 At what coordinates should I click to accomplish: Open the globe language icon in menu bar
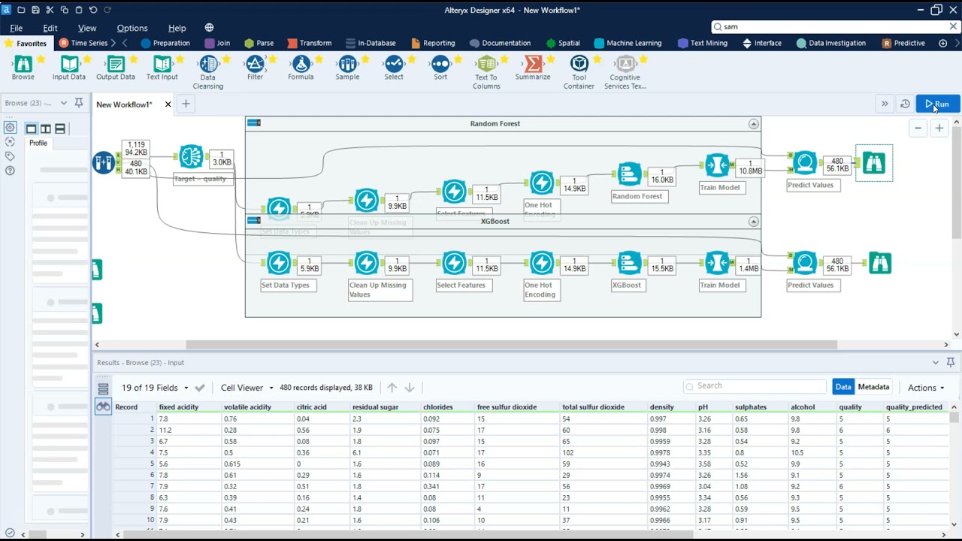[x=209, y=28]
